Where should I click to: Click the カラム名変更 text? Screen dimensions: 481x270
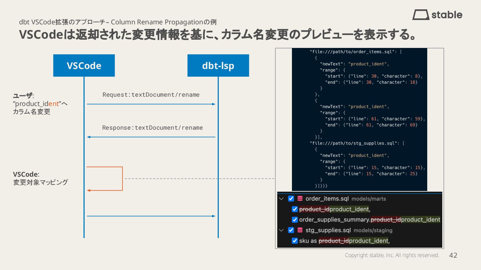point(32,112)
